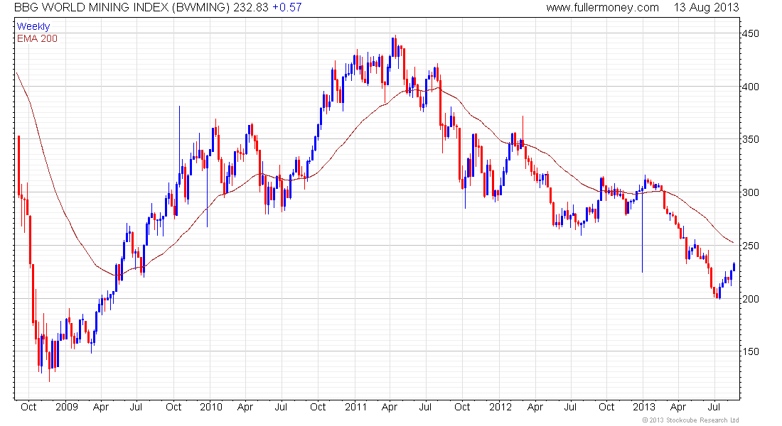Image resolution: width=782 pixels, height=426 pixels.
Task: Click the 2011 year label on time axis
Action: [355, 407]
